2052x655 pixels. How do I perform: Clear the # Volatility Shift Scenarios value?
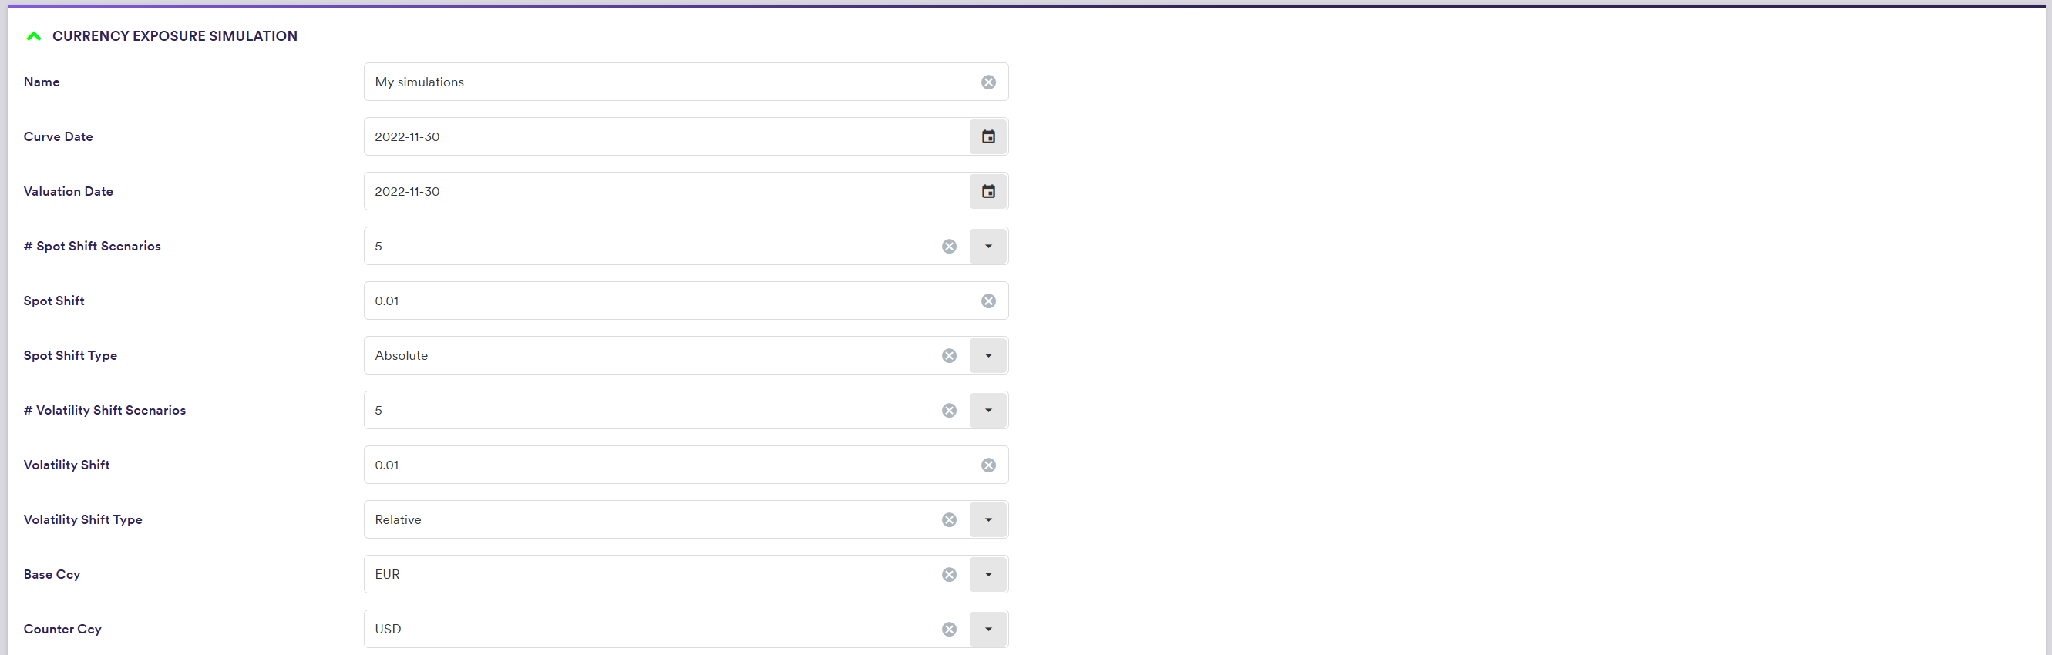[949, 411]
